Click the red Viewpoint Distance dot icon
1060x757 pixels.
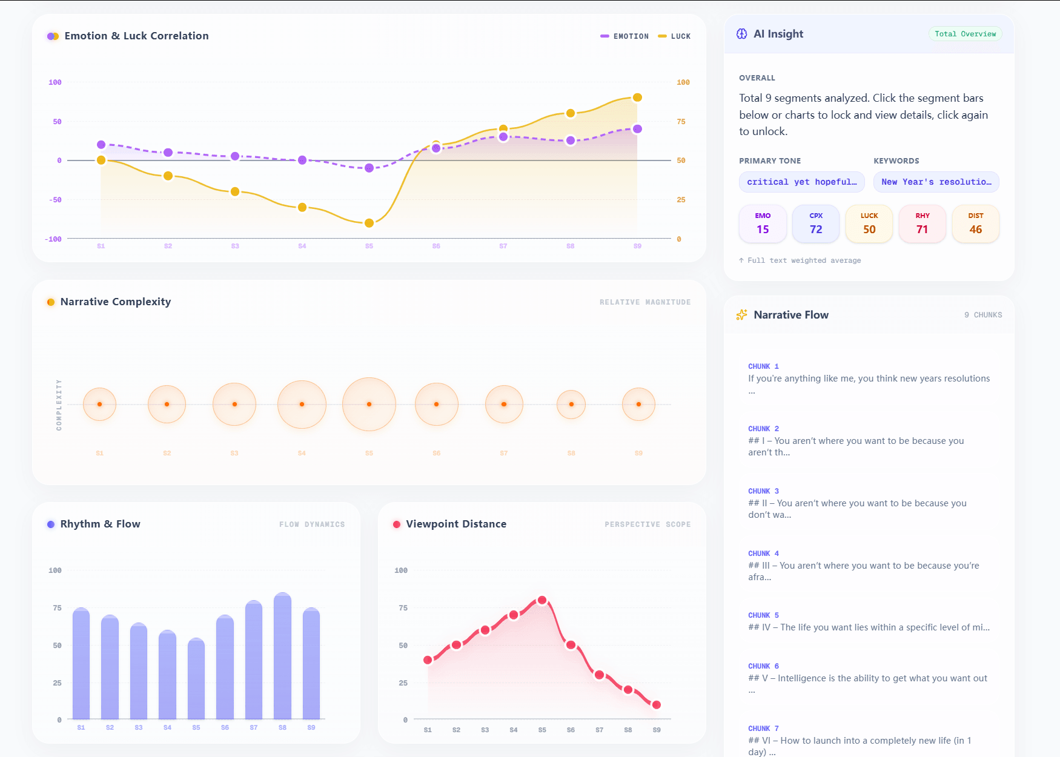397,524
